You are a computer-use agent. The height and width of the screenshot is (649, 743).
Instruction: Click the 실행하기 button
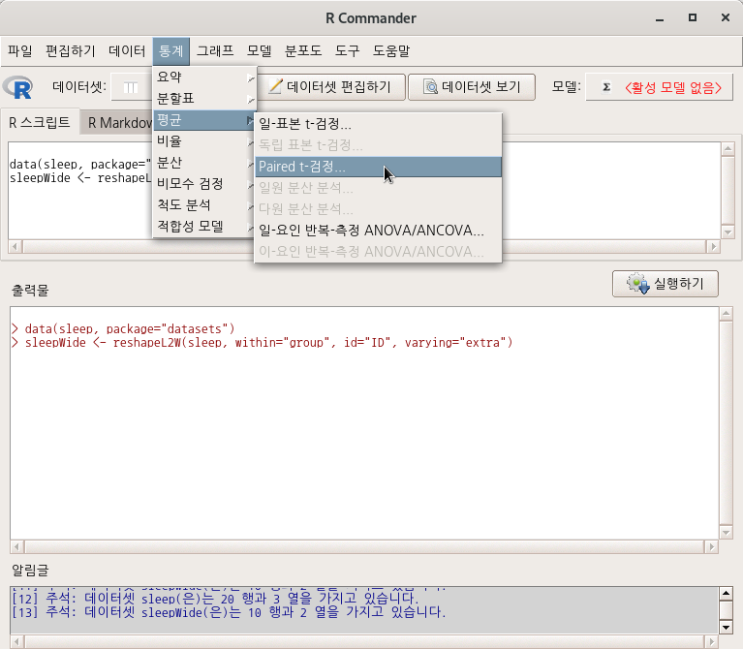666,284
